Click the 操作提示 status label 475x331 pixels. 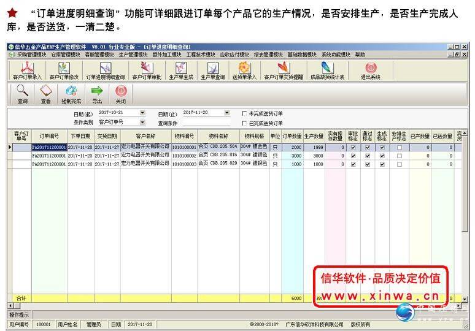click(19, 314)
